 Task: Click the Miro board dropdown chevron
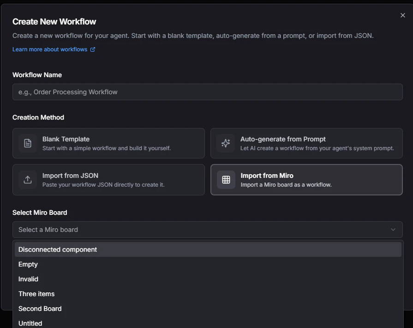(393, 230)
